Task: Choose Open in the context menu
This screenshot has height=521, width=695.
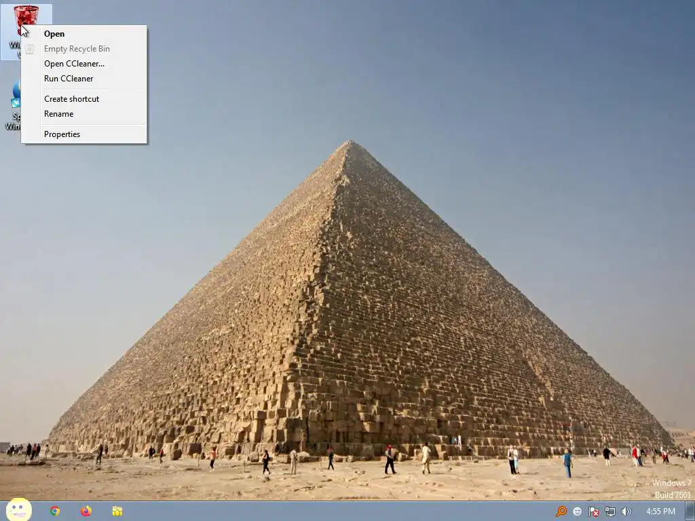Action: (x=83, y=34)
